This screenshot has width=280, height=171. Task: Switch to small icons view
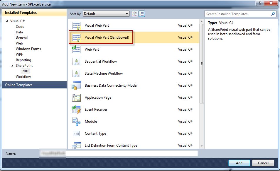coord(135,14)
